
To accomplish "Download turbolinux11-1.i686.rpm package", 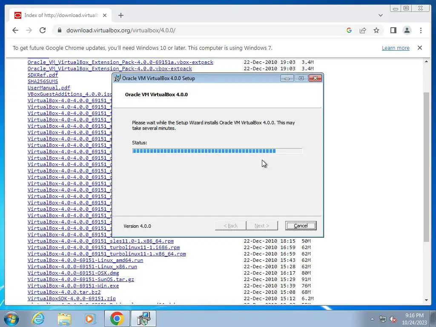I will pos(104,247).
